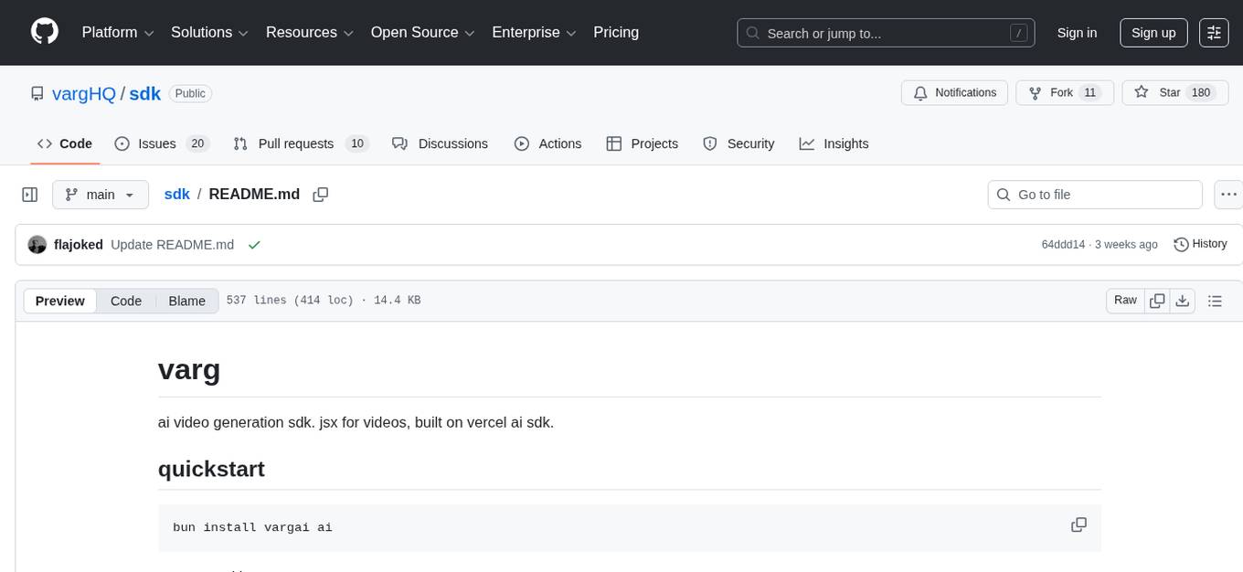Copy the README.md file path

click(x=320, y=194)
